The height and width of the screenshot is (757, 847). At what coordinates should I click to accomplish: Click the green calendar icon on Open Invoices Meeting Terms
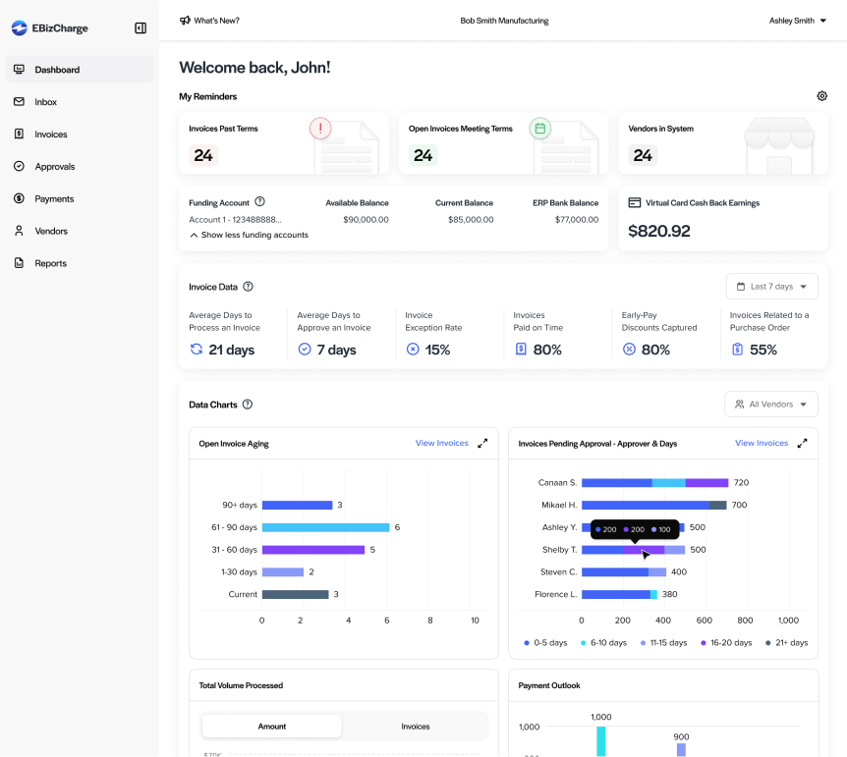pyautogui.click(x=539, y=129)
